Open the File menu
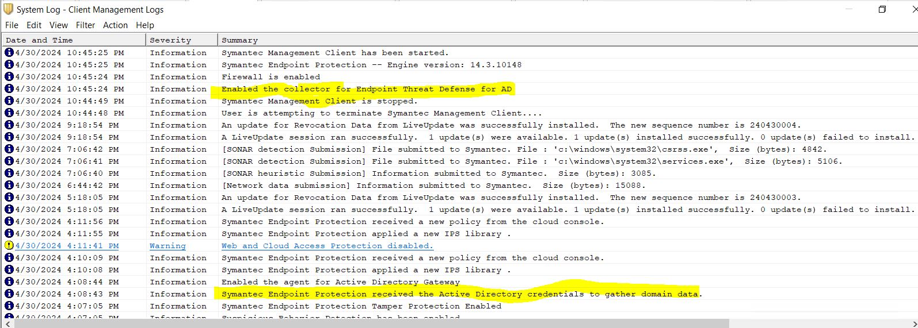 point(12,25)
